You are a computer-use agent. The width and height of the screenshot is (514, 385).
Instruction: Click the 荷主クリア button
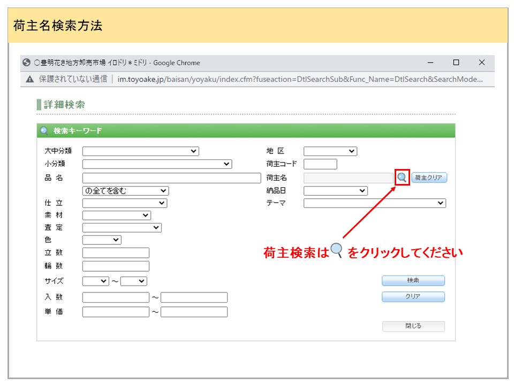pyautogui.click(x=429, y=178)
